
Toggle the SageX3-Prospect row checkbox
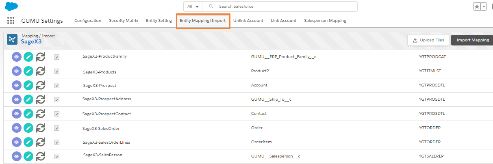click(57, 86)
